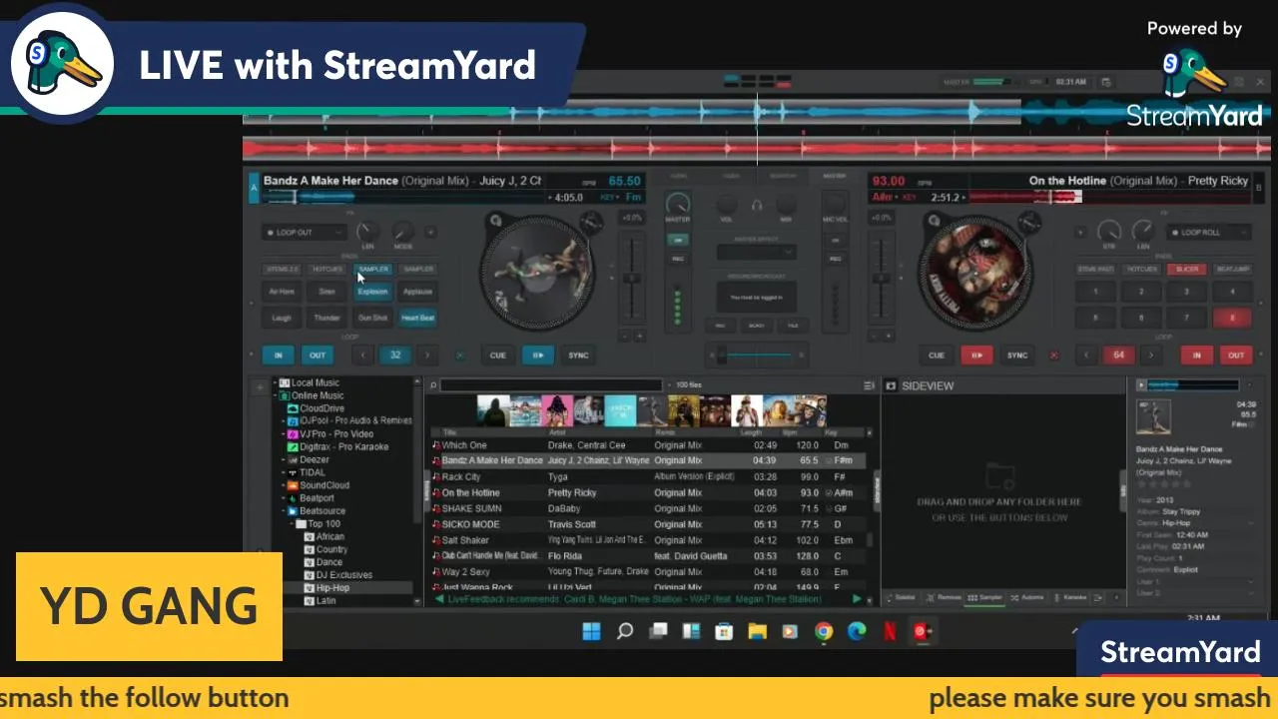
Task: Open master effect dropdown in mixer
Action: pos(755,252)
